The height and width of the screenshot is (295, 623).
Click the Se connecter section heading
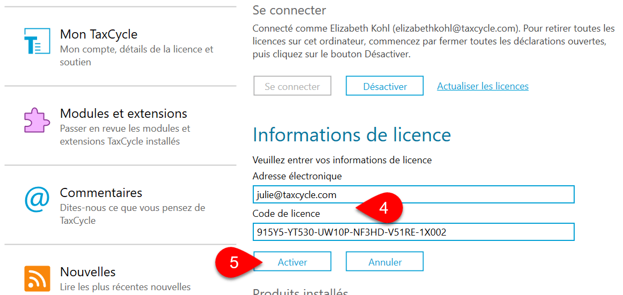pos(289,10)
